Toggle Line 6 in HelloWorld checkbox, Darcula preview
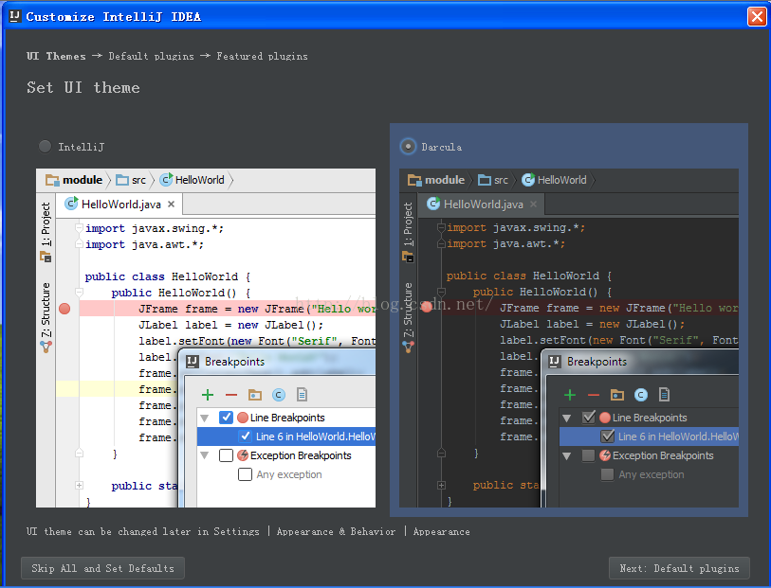 click(607, 437)
